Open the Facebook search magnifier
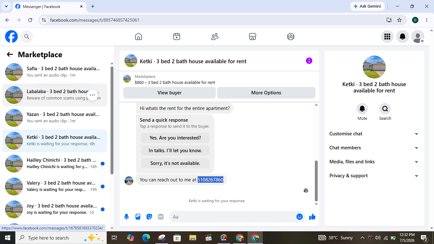Viewport: 434px width, 244px height. 27,37
